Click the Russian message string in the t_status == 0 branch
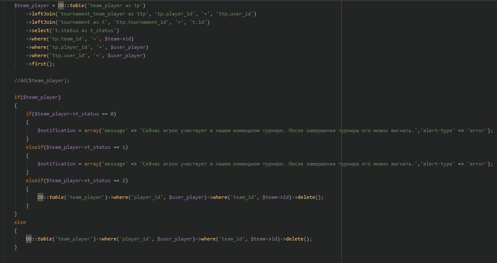 click(x=279, y=130)
